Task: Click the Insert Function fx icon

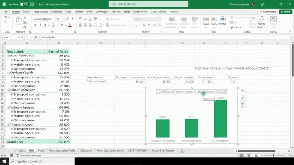Action: point(36,38)
